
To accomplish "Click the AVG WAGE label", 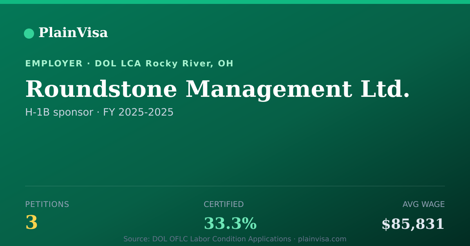I will tap(424, 205).
